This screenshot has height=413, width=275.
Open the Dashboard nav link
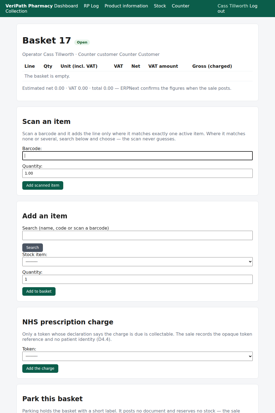tap(66, 6)
